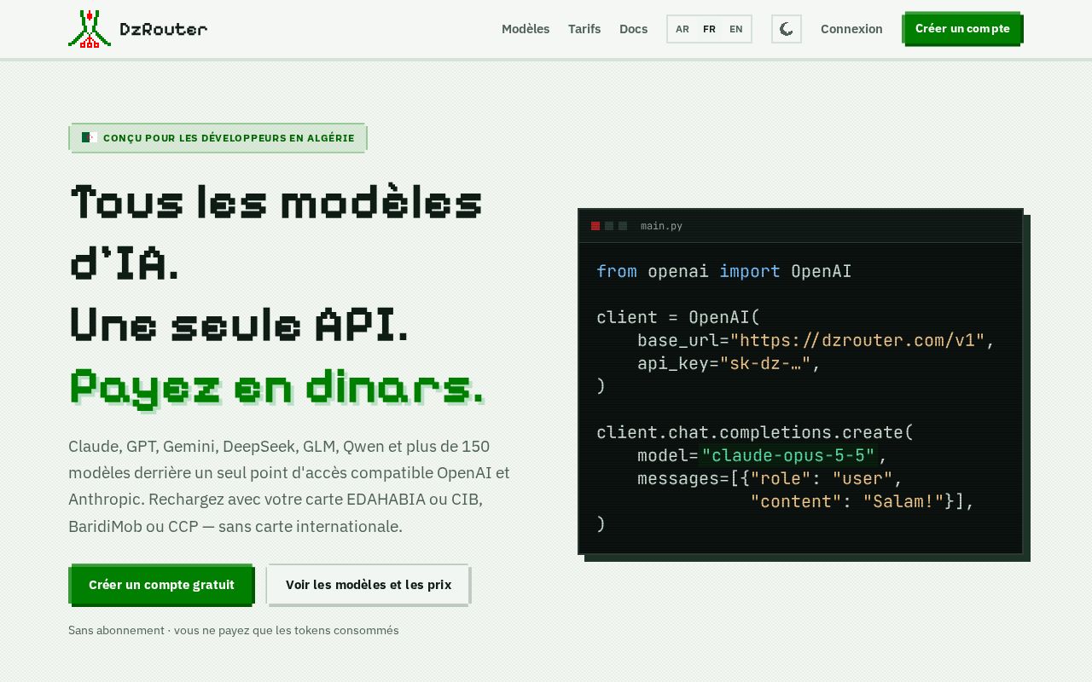
Task: Click the red dot in the code window
Action: coord(595,226)
